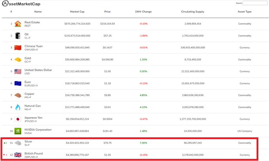Open the Chinese Yuan asset link
Viewport: 269px width, 161px height.
(34, 46)
